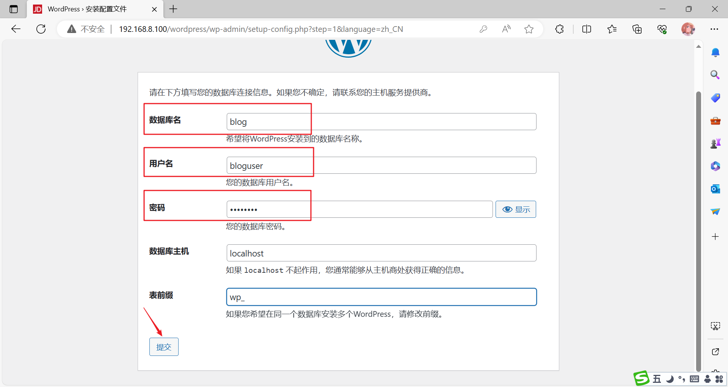Viewport: 728px width, 387px height.
Task: Open the saved passwords key icon
Action: (483, 29)
